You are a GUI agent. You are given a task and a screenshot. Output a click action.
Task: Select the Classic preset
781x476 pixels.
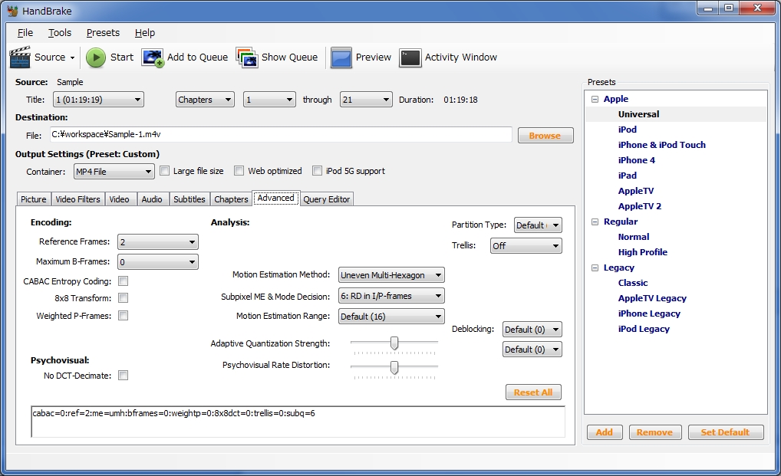point(633,283)
